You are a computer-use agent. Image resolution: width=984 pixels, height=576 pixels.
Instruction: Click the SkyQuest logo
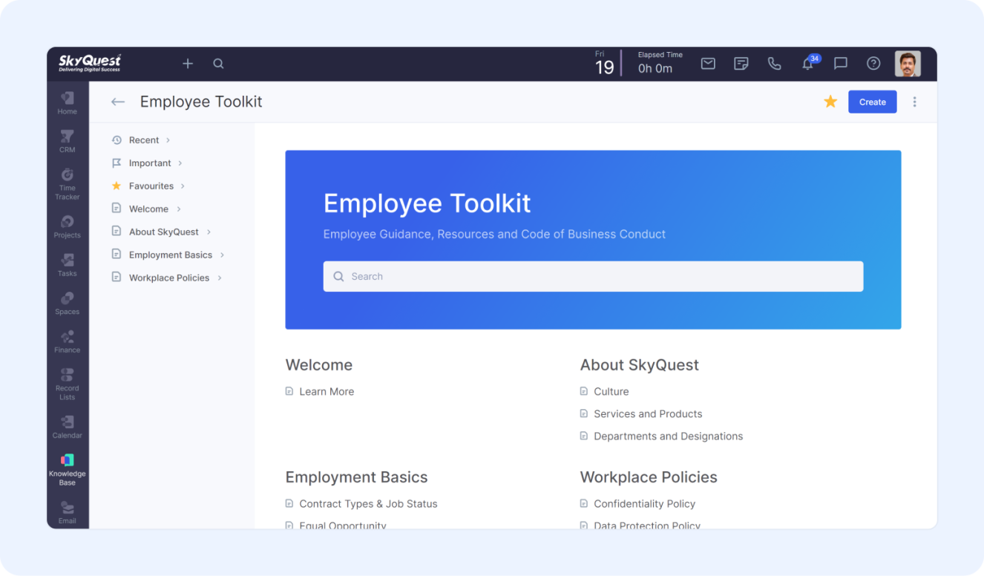click(x=90, y=63)
